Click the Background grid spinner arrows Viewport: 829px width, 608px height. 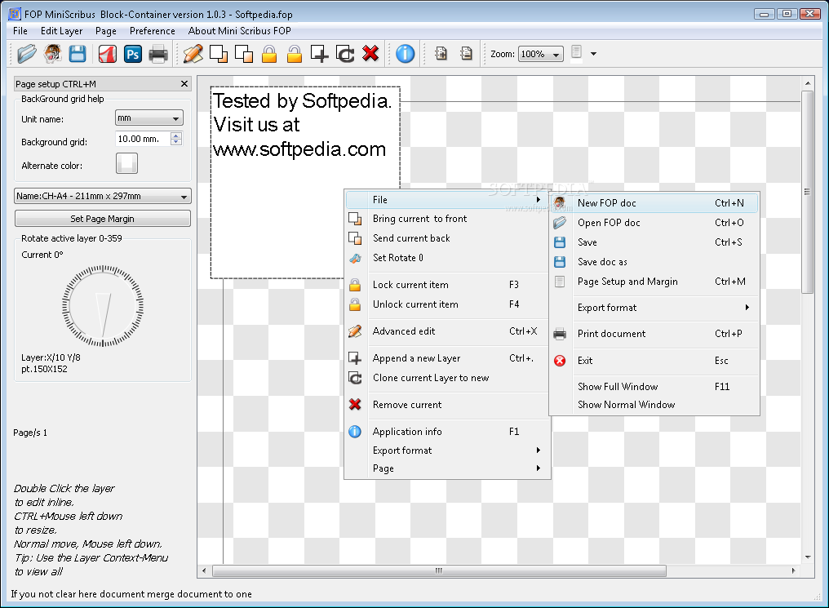click(x=176, y=139)
